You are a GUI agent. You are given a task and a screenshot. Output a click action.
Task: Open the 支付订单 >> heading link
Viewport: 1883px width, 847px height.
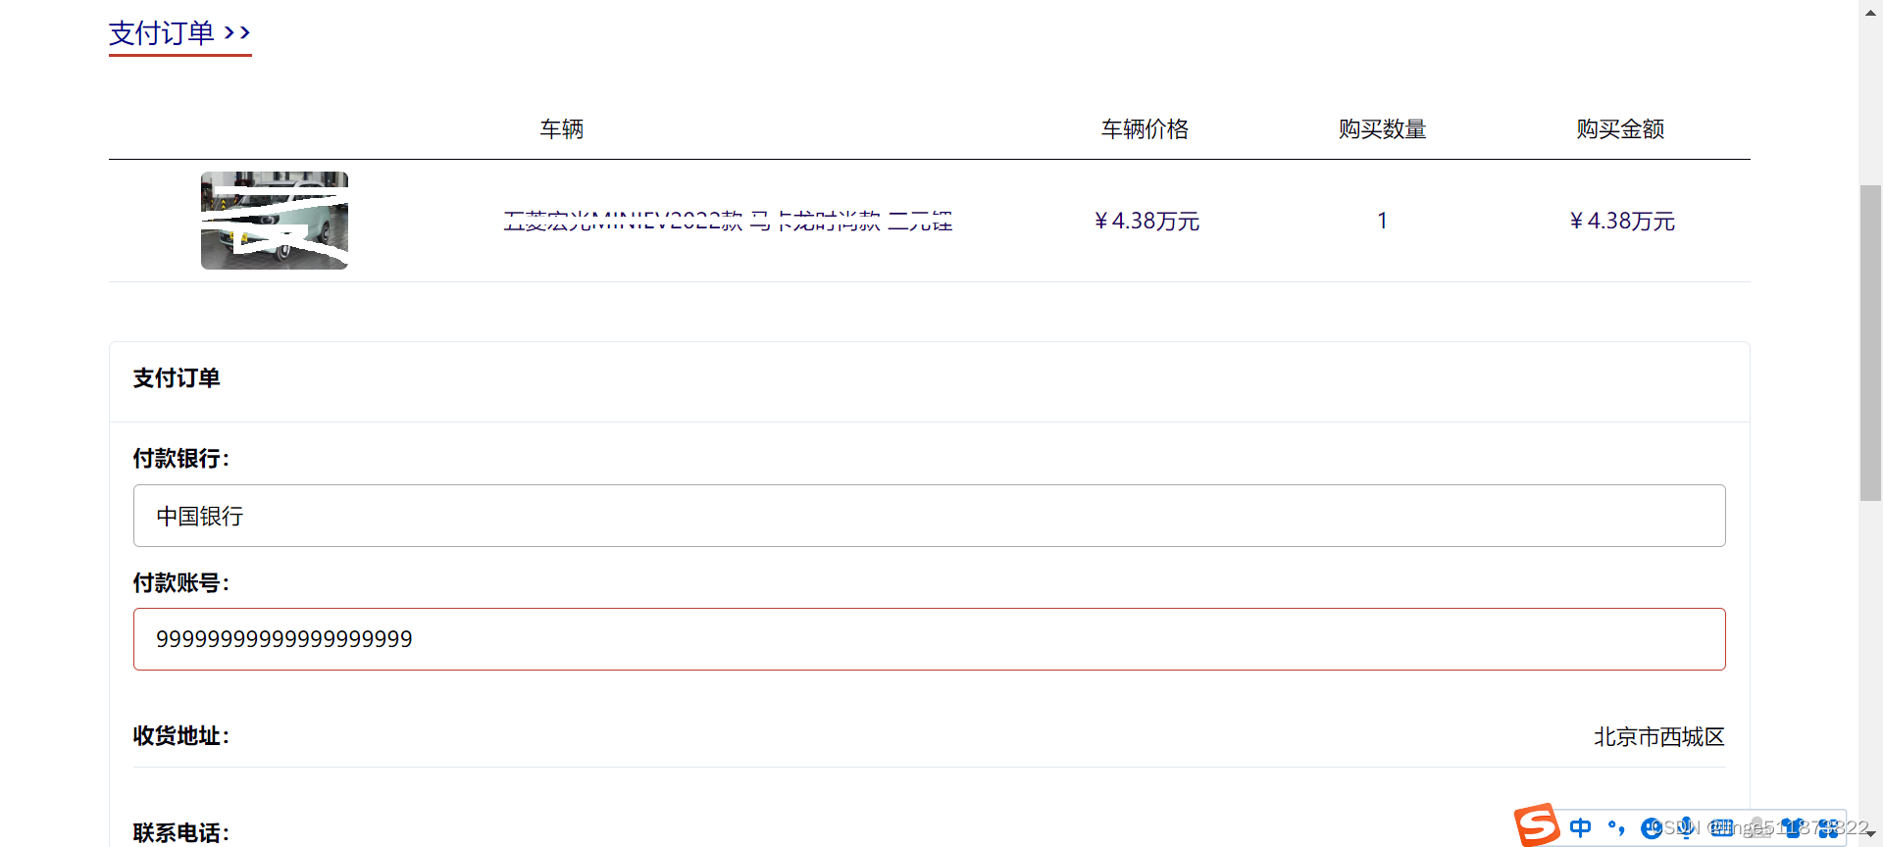pos(179,34)
